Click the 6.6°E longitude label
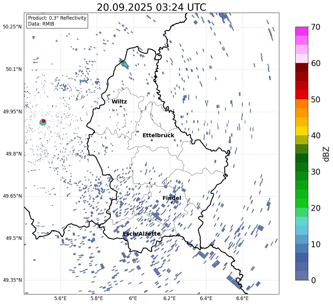The image size is (333, 304). 242,298
